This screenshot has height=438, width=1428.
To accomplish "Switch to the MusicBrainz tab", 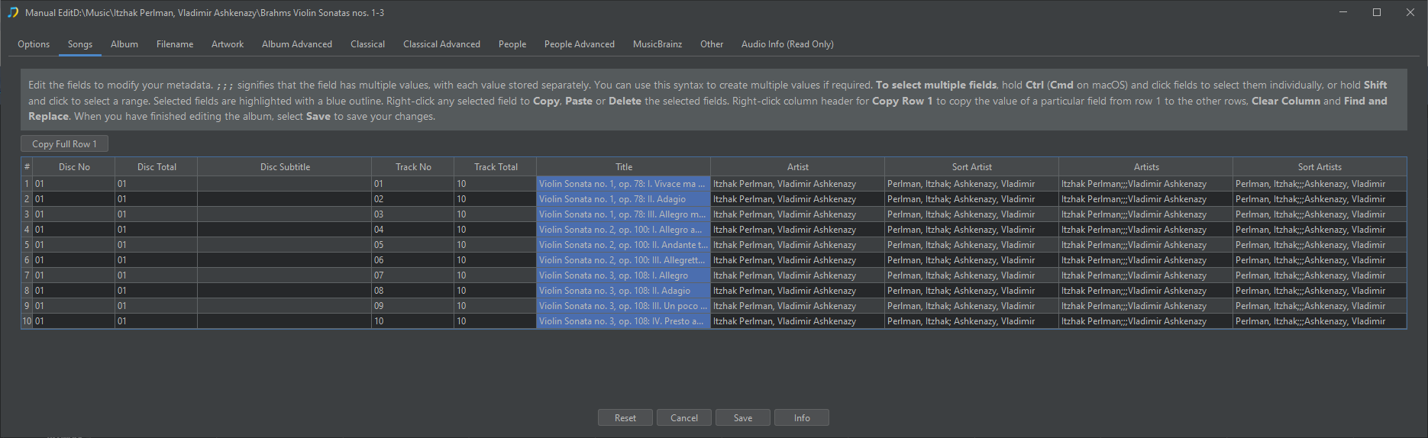I will [x=657, y=44].
